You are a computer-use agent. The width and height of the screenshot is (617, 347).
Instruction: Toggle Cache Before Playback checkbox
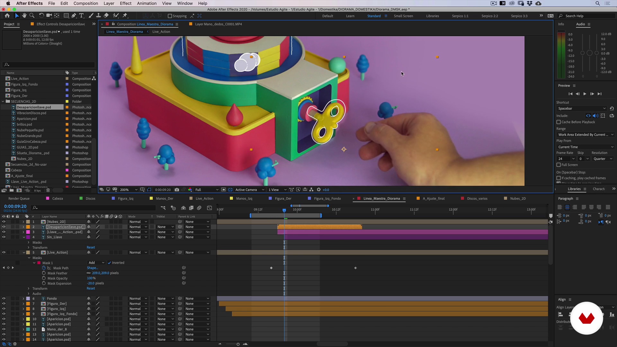[x=559, y=122]
